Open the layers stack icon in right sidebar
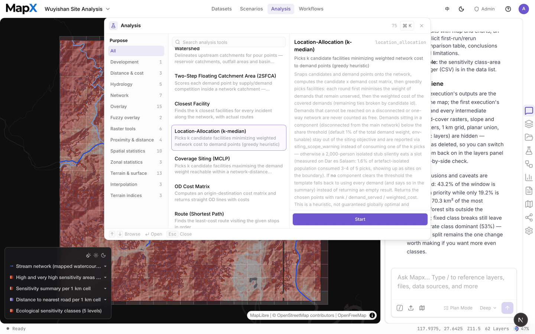The height and width of the screenshot is (334, 535). tap(529, 124)
